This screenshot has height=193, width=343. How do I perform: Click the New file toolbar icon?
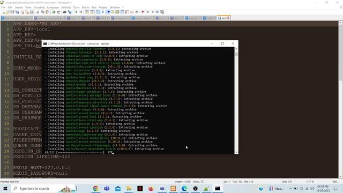tap(3, 12)
